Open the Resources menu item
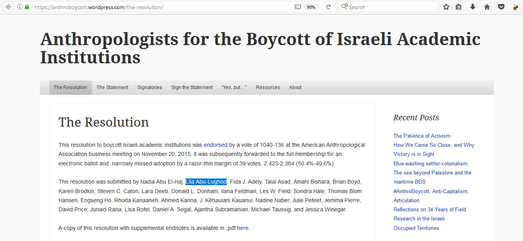The image size is (523, 241). 268,87
